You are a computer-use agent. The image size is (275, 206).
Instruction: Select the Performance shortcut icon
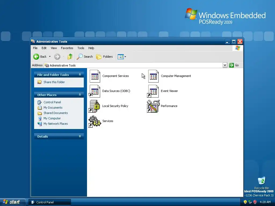(153, 106)
